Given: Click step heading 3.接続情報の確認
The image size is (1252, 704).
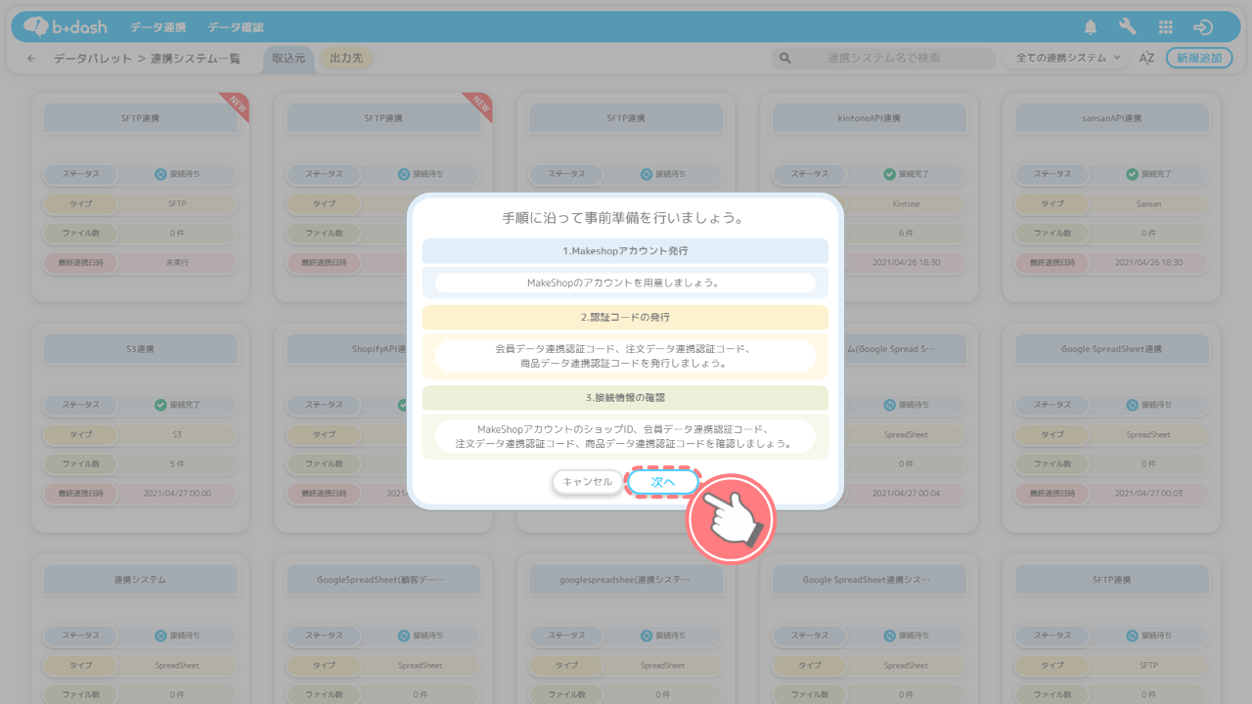Looking at the screenshot, I should tap(625, 398).
